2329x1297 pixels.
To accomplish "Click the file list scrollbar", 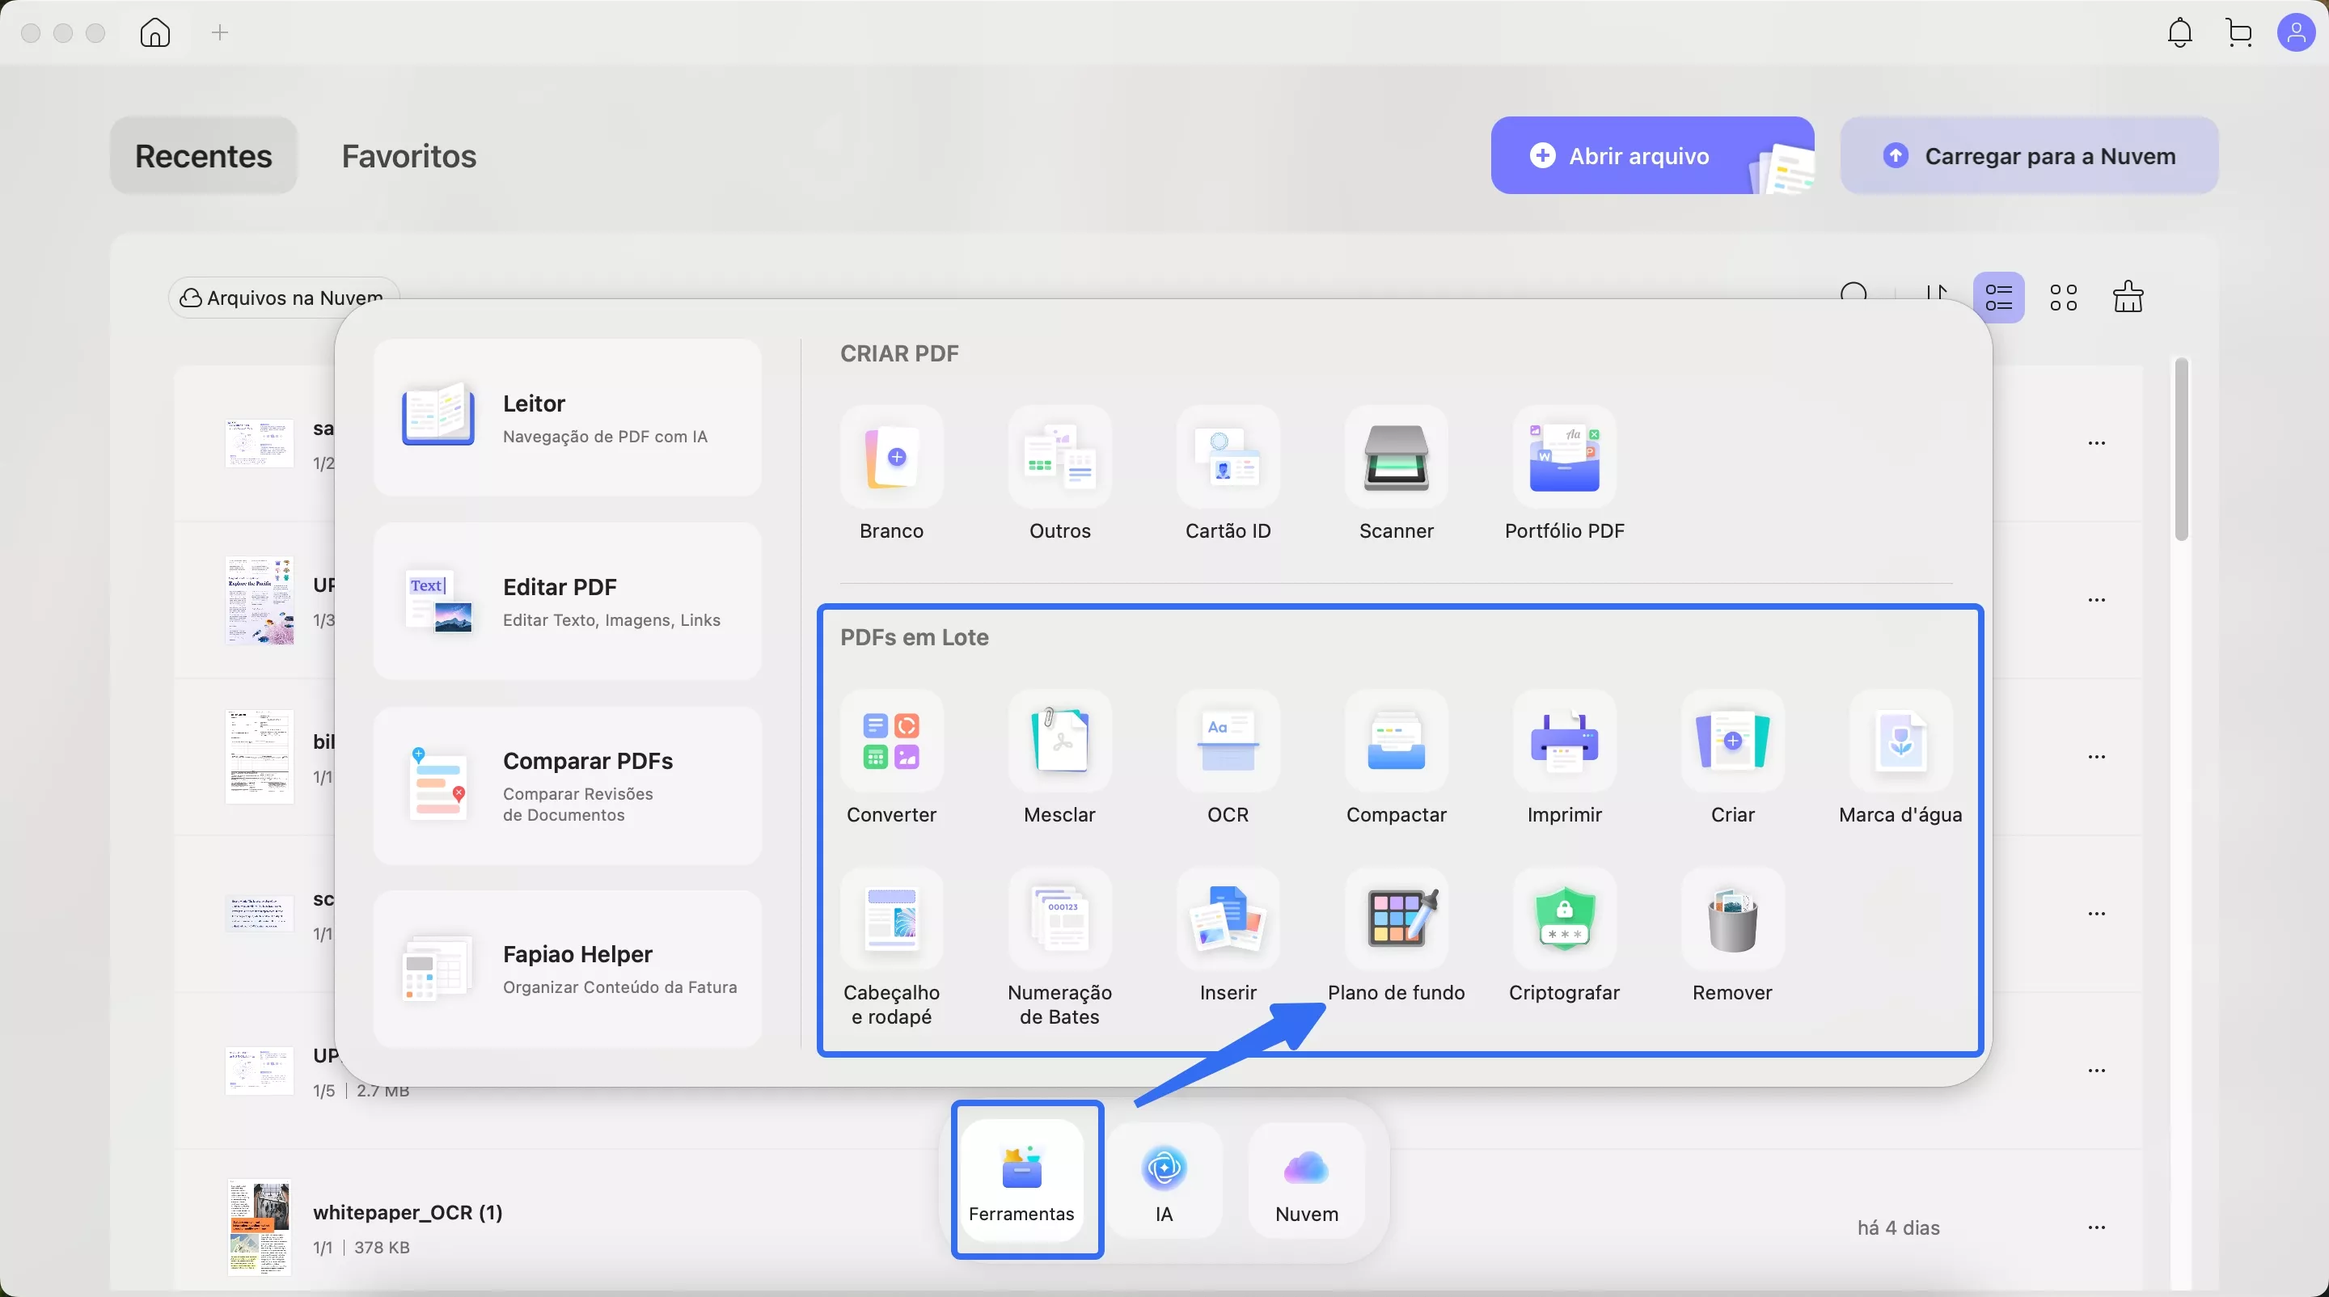I will pos(2181,450).
